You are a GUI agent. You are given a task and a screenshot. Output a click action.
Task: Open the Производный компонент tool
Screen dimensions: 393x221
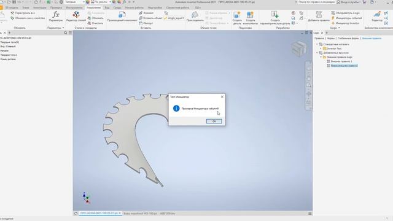click(x=122, y=17)
